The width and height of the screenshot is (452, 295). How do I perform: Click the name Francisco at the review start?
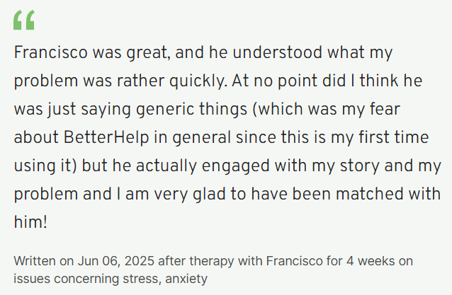click(x=51, y=52)
